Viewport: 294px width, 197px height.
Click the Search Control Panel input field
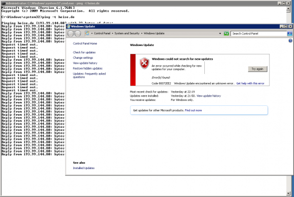pos(259,33)
